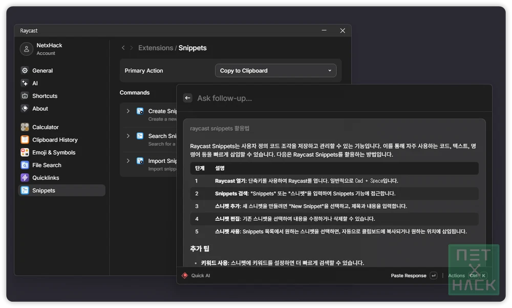The width and height of the screenshot is (512, 308).
Task: Click the Snippets icon in sidebar
Action: tap(25, 190)
